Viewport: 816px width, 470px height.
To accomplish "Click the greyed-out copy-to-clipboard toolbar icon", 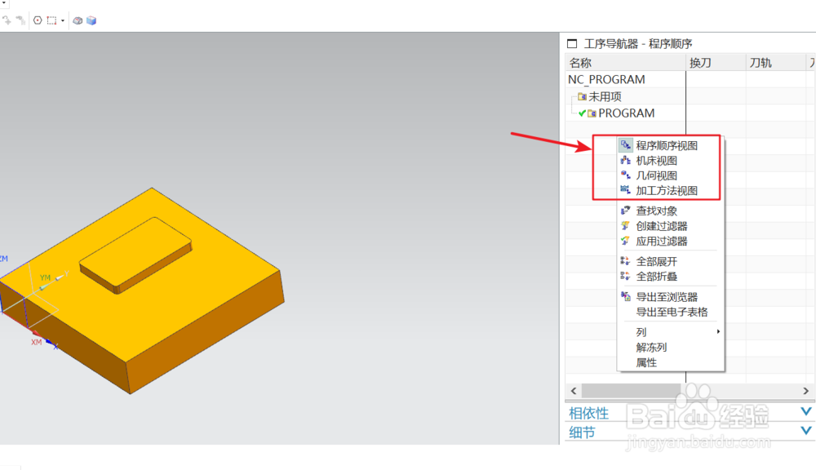I will (x=20, y=20).
